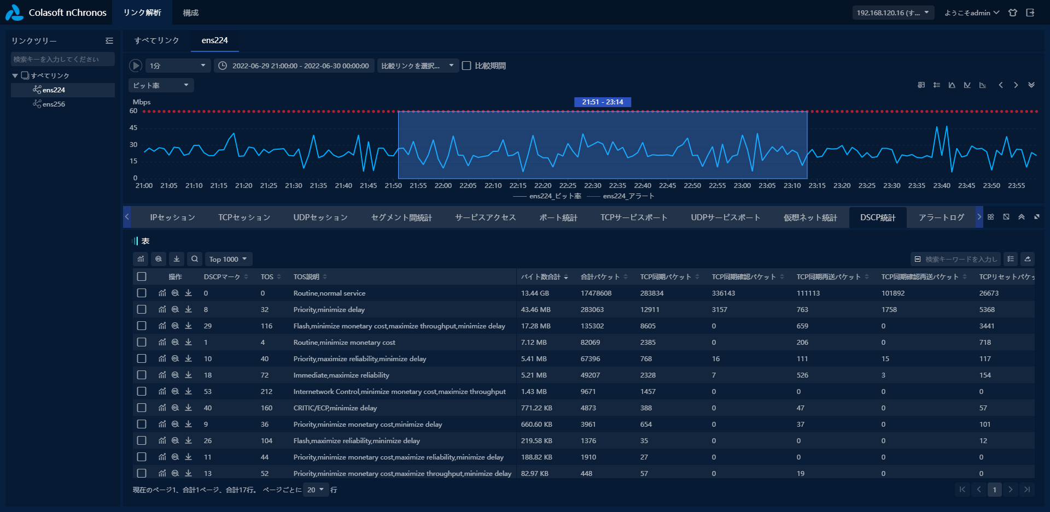
Task: Expand the 1分 interval dropdown
Action: pos(178,66)
